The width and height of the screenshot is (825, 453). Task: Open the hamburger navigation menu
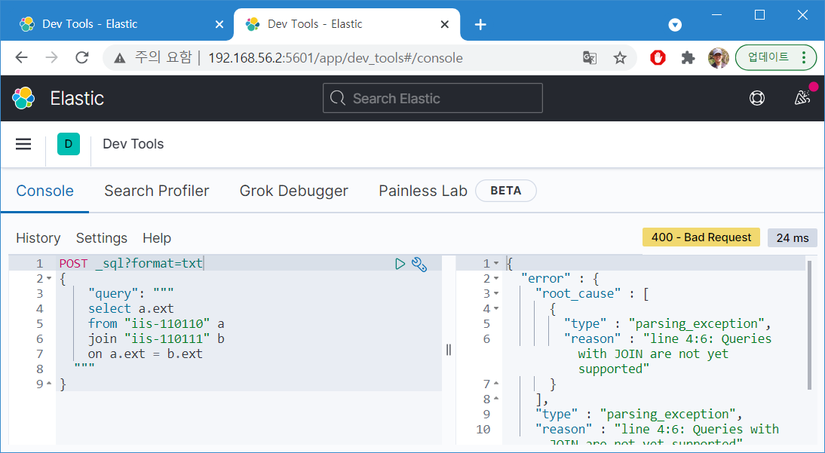tap(23, 143)
